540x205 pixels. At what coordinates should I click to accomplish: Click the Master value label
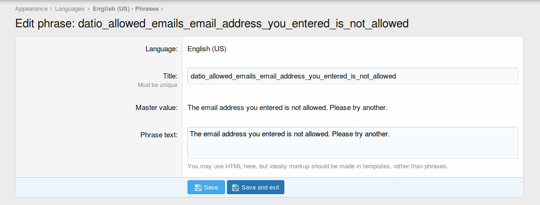156,108
